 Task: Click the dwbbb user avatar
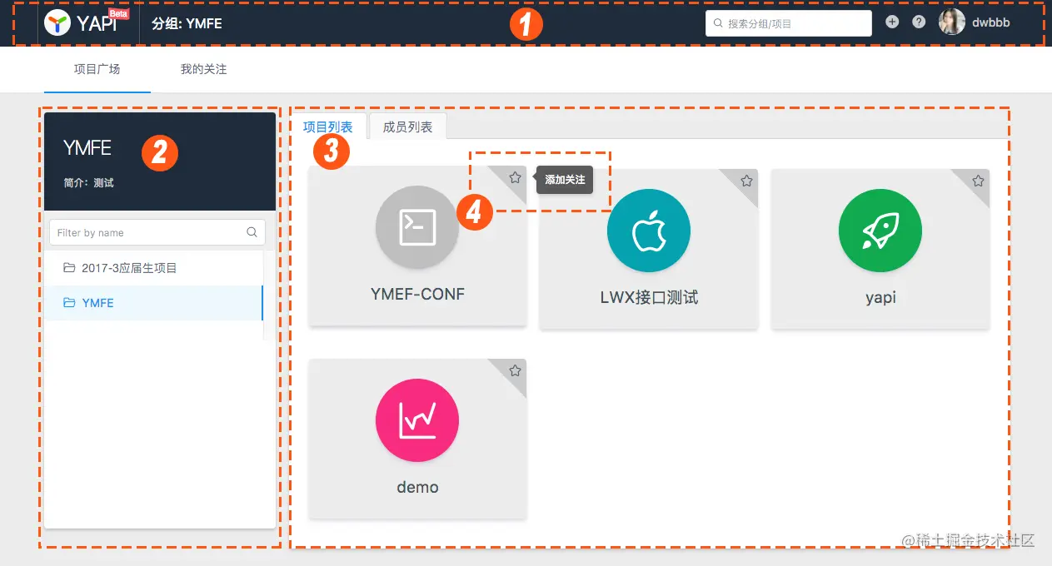(x=951, y=22)
